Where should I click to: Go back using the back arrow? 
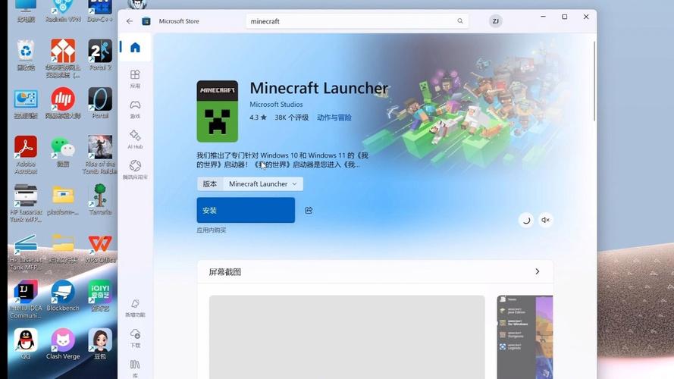[130, 21]
